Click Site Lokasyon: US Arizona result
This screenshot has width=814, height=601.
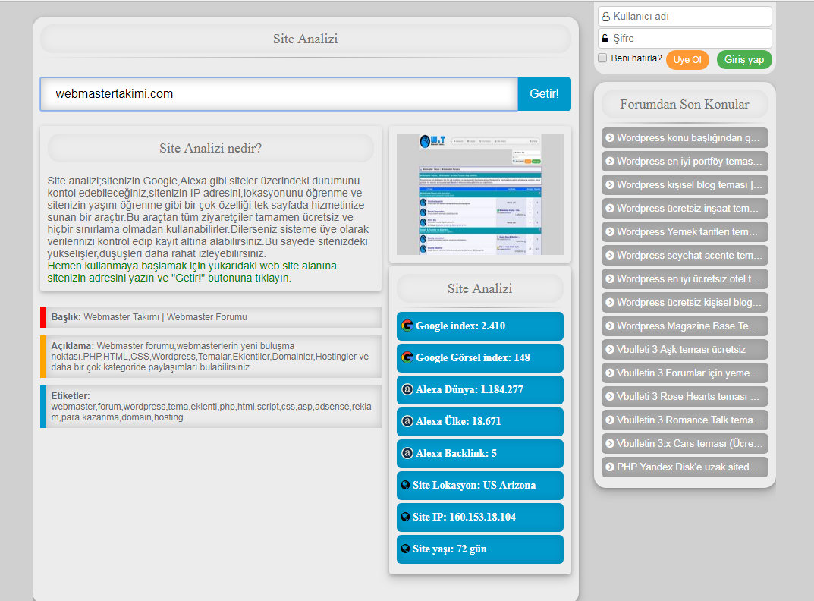pos(480,485)
